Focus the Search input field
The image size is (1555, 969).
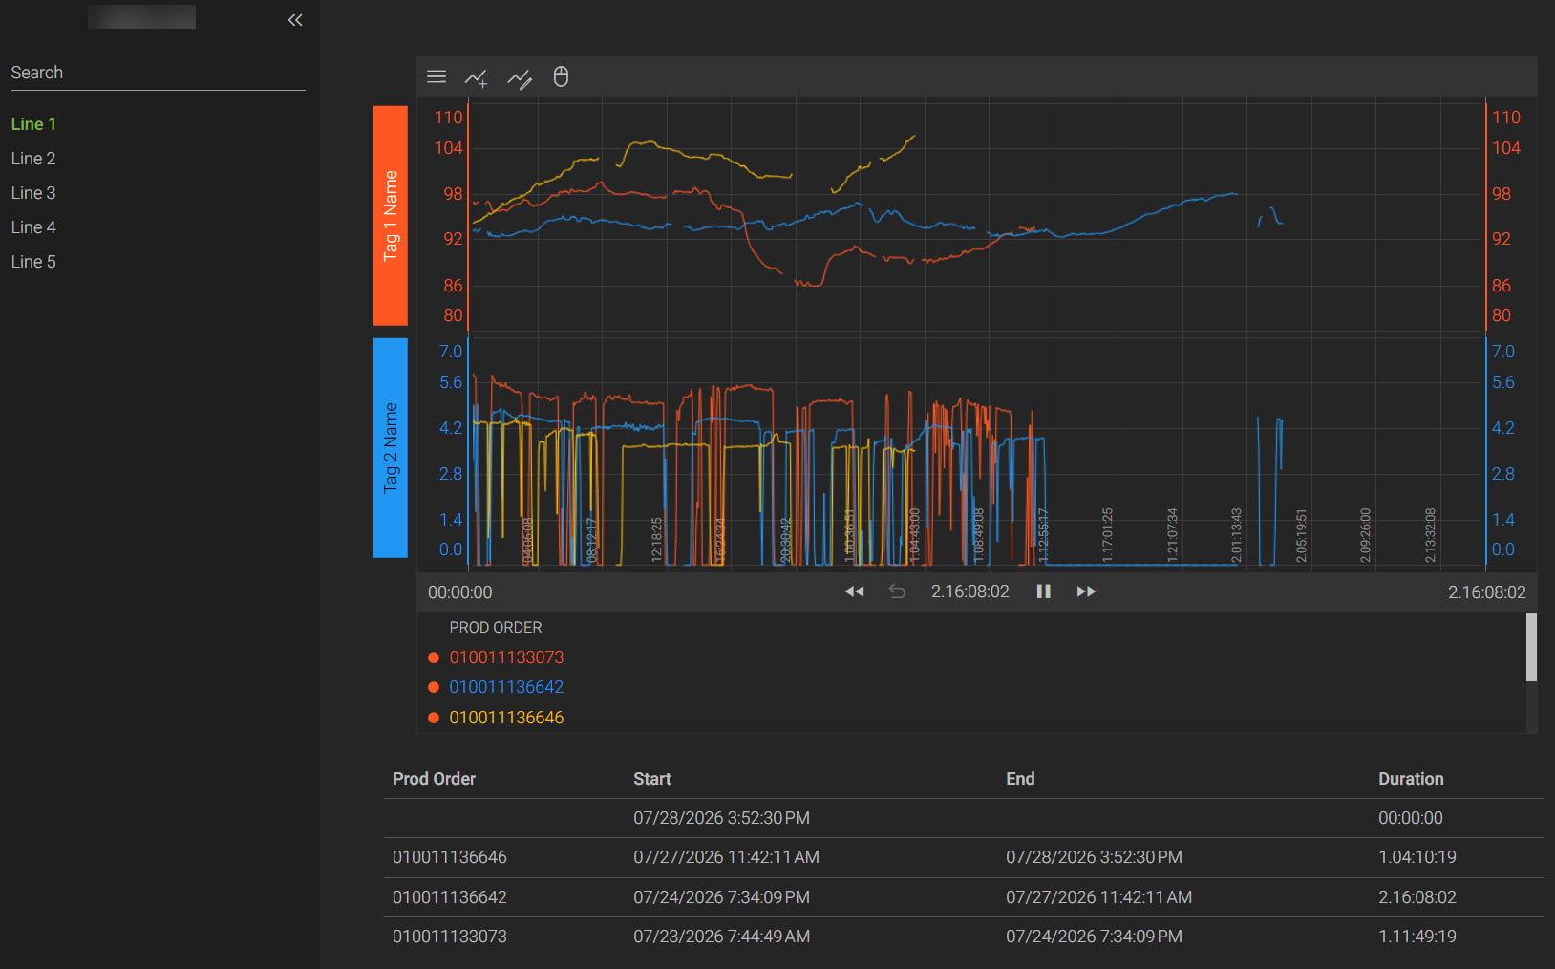pyautogui.click(x=158, y=73)
